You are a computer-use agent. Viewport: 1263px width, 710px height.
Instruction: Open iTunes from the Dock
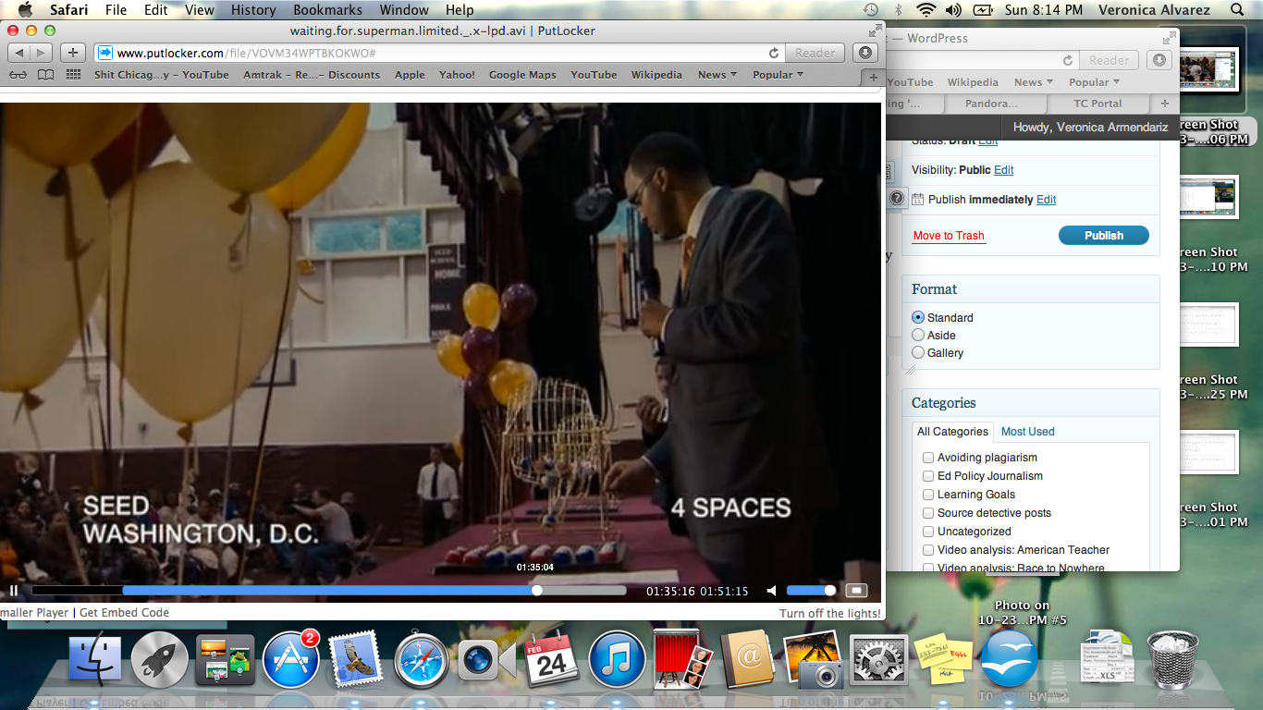point(617,660)
